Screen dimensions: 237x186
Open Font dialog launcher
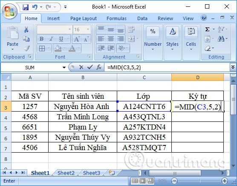(x=89, y=56)
